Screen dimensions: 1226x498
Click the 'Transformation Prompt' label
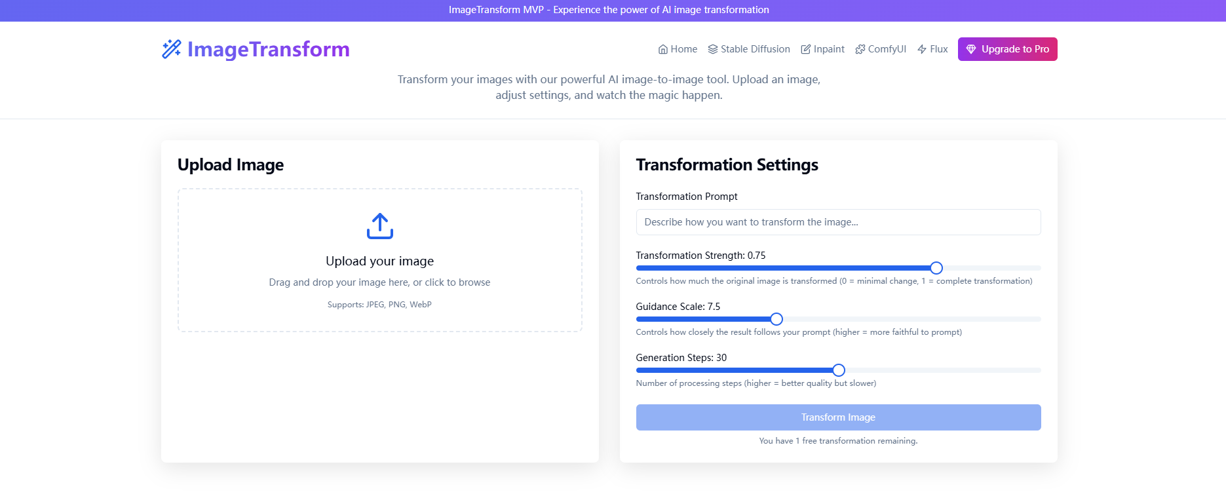[687, 197]
